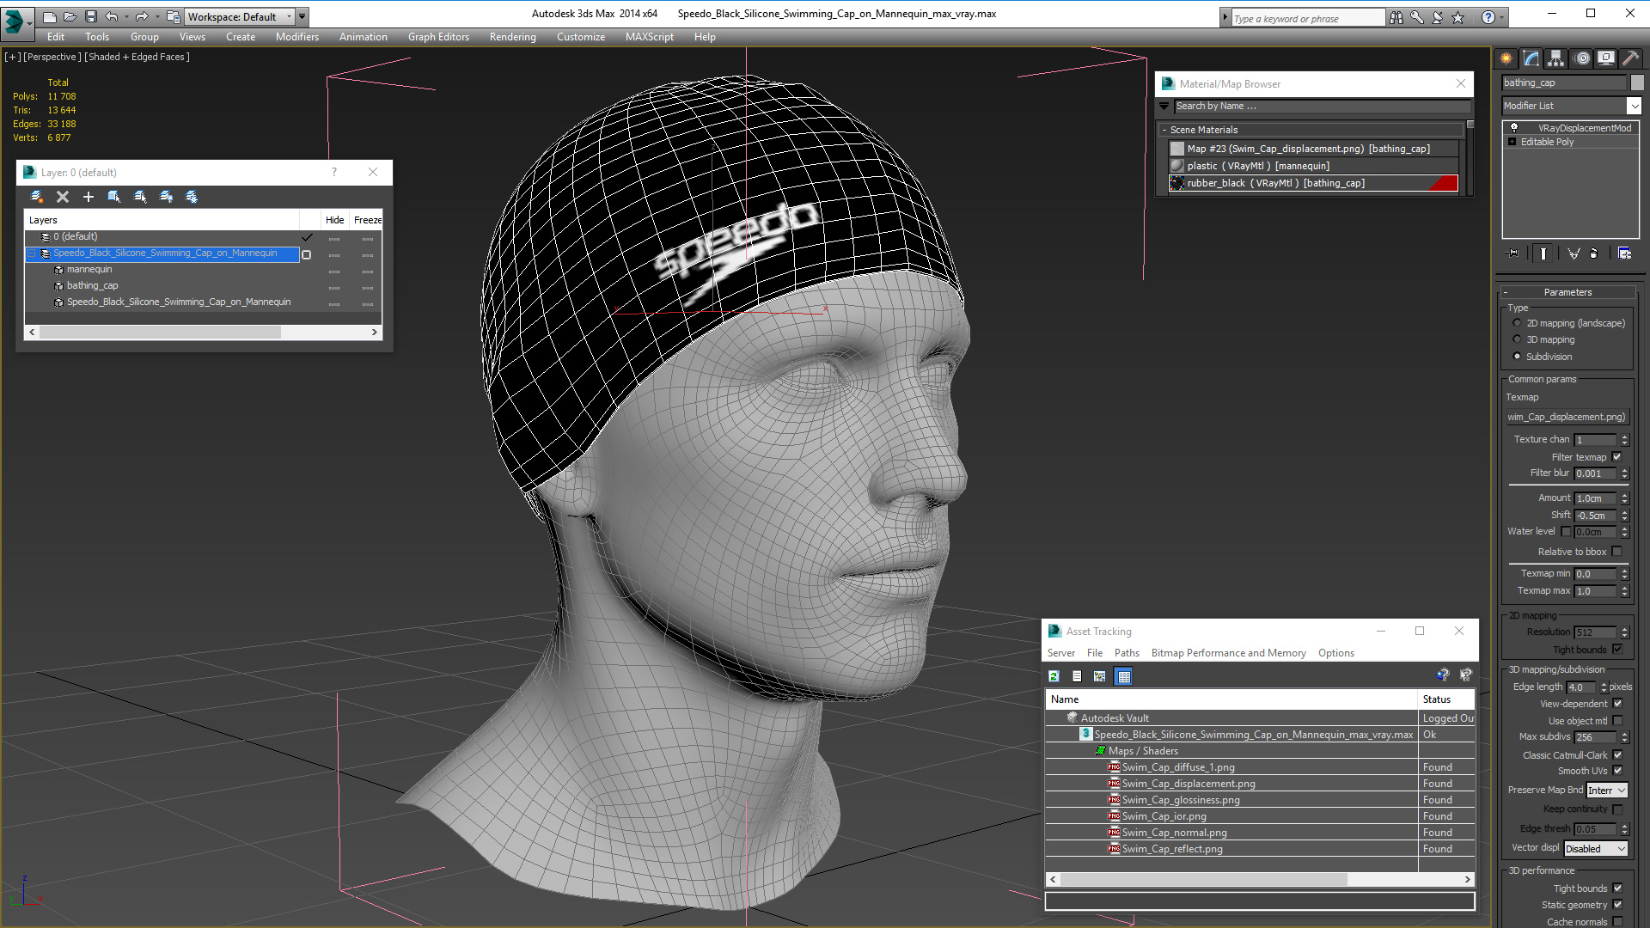This screenshot has height=928, width=1650.
Task: Add selected objects to layer plus icon
Action: 89,197
